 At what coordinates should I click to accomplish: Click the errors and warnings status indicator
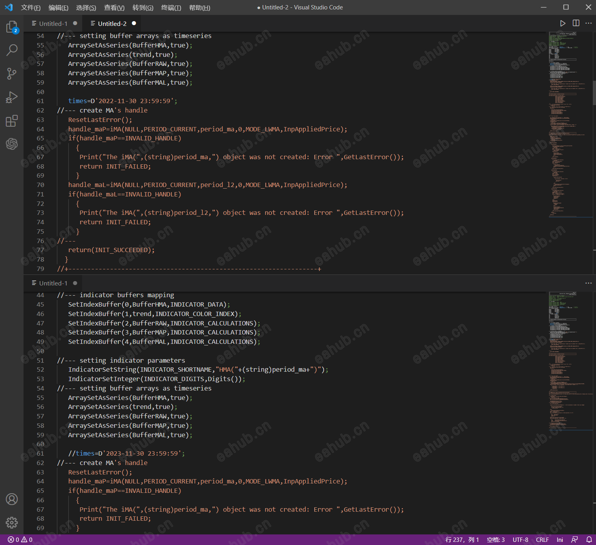20,540
